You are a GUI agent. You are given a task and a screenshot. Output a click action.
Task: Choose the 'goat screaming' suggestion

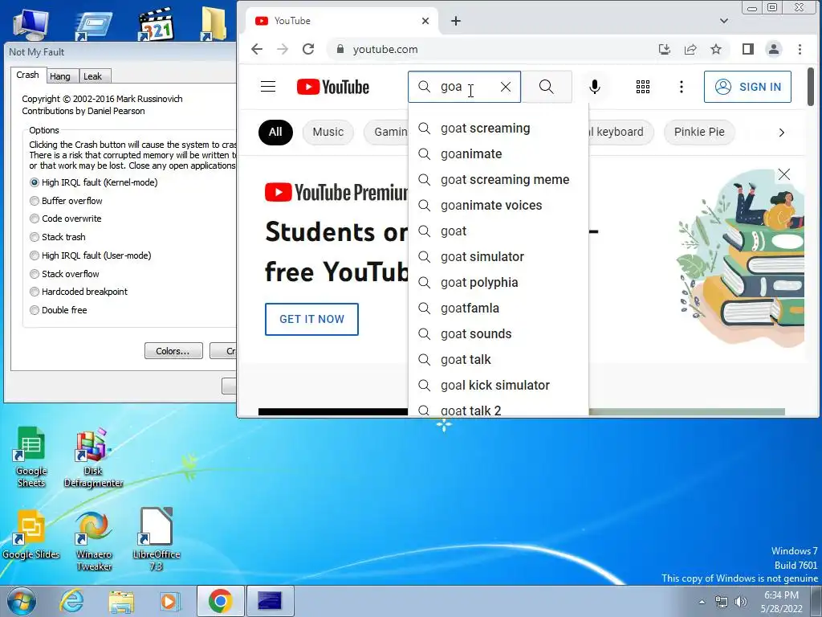(498, 129)
